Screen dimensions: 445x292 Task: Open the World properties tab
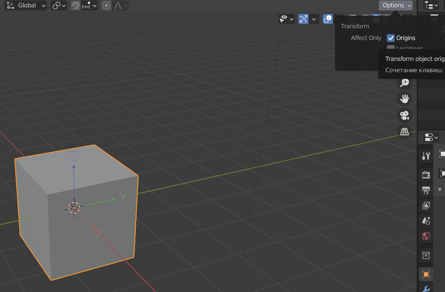click(x=426, y=236)
